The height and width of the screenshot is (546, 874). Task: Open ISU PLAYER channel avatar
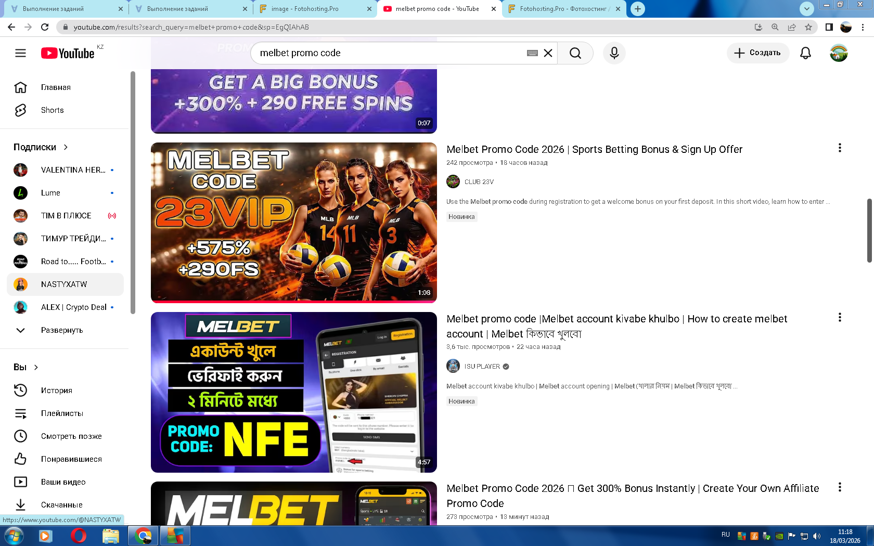453,366
